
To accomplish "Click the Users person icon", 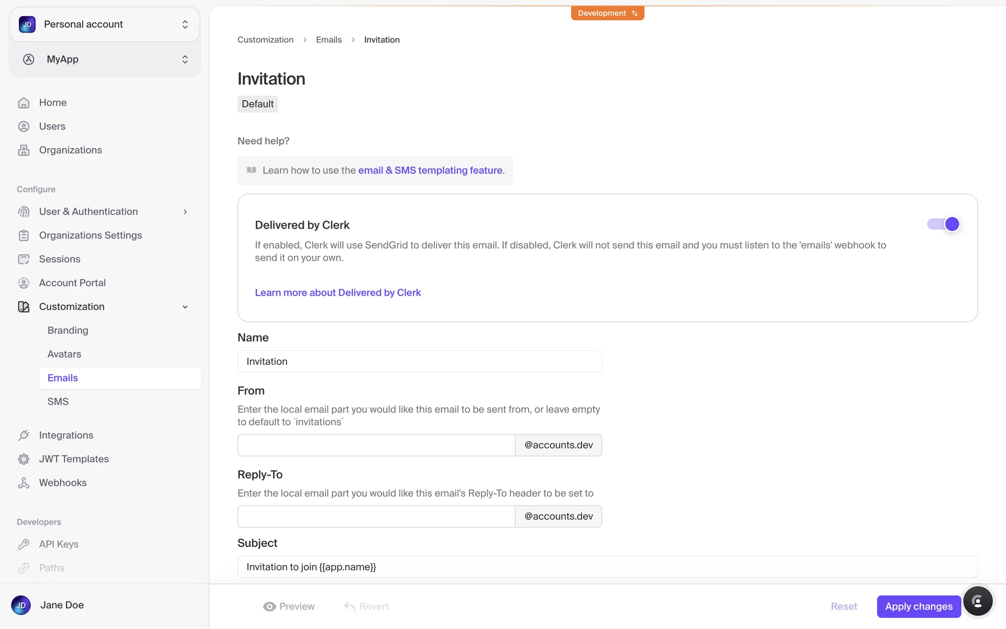I will (x=24, y=126).
